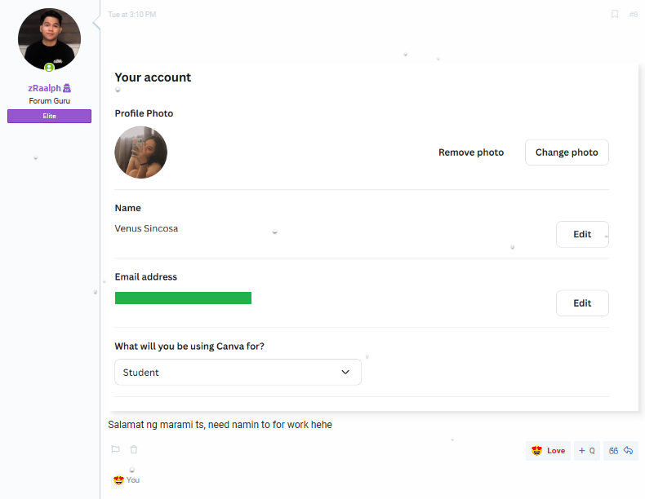This screenshot has height=499, width=645.
Task: Click the Change photo button
Action: 567,152
